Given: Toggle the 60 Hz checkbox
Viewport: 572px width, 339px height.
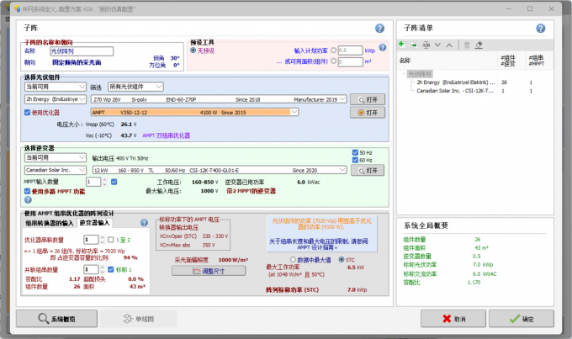Looking at the screenshot, I should point(355,160).
